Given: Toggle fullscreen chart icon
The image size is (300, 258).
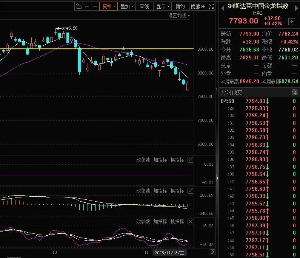Looking at the screenshot, I should (211, 6).
